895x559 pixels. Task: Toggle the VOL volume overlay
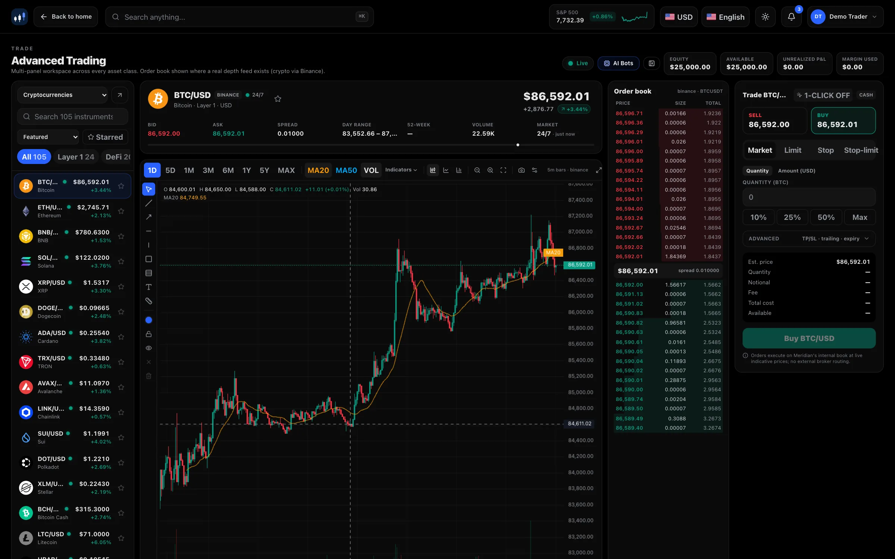coord(371,170)
